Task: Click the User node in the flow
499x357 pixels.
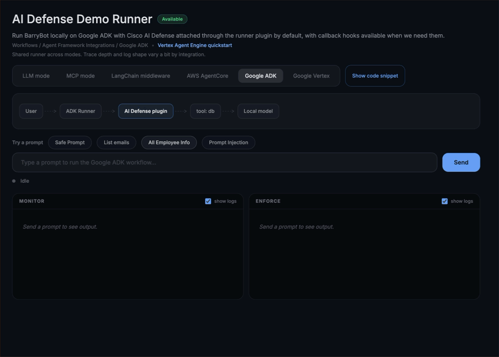Action: click(31, 111)
